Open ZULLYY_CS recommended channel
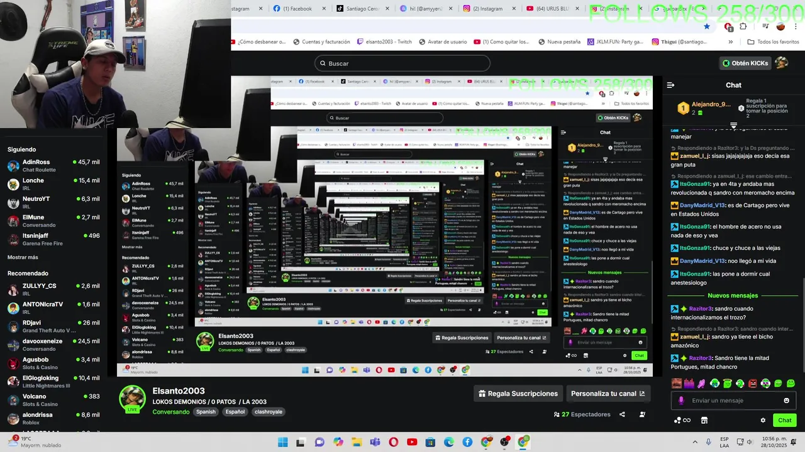805x452 pixels. pos(53,289)
